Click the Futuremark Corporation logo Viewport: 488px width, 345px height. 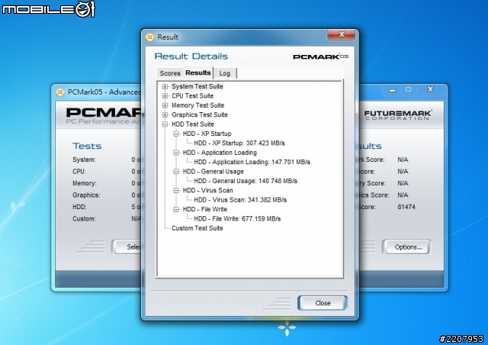point(398,115)
